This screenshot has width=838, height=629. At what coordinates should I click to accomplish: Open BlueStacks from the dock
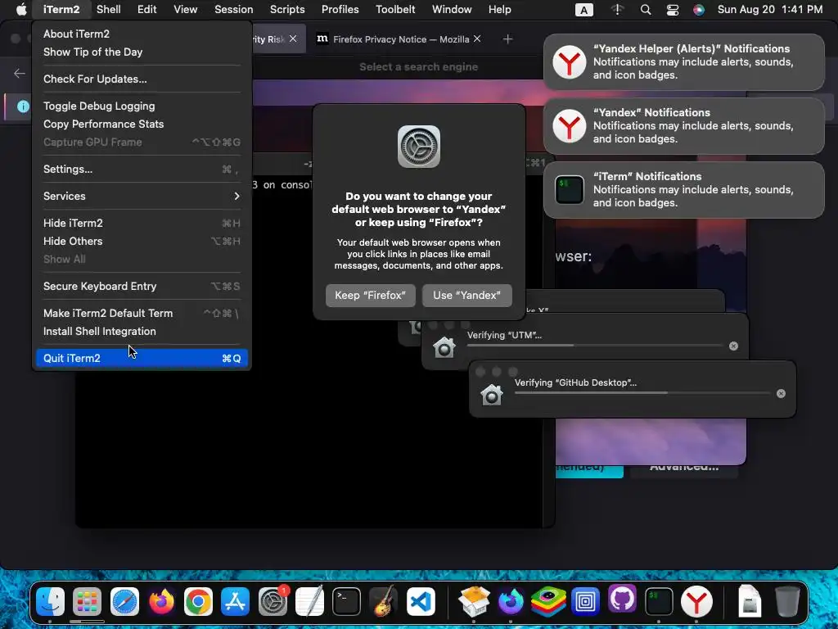[x=548, y=601]
